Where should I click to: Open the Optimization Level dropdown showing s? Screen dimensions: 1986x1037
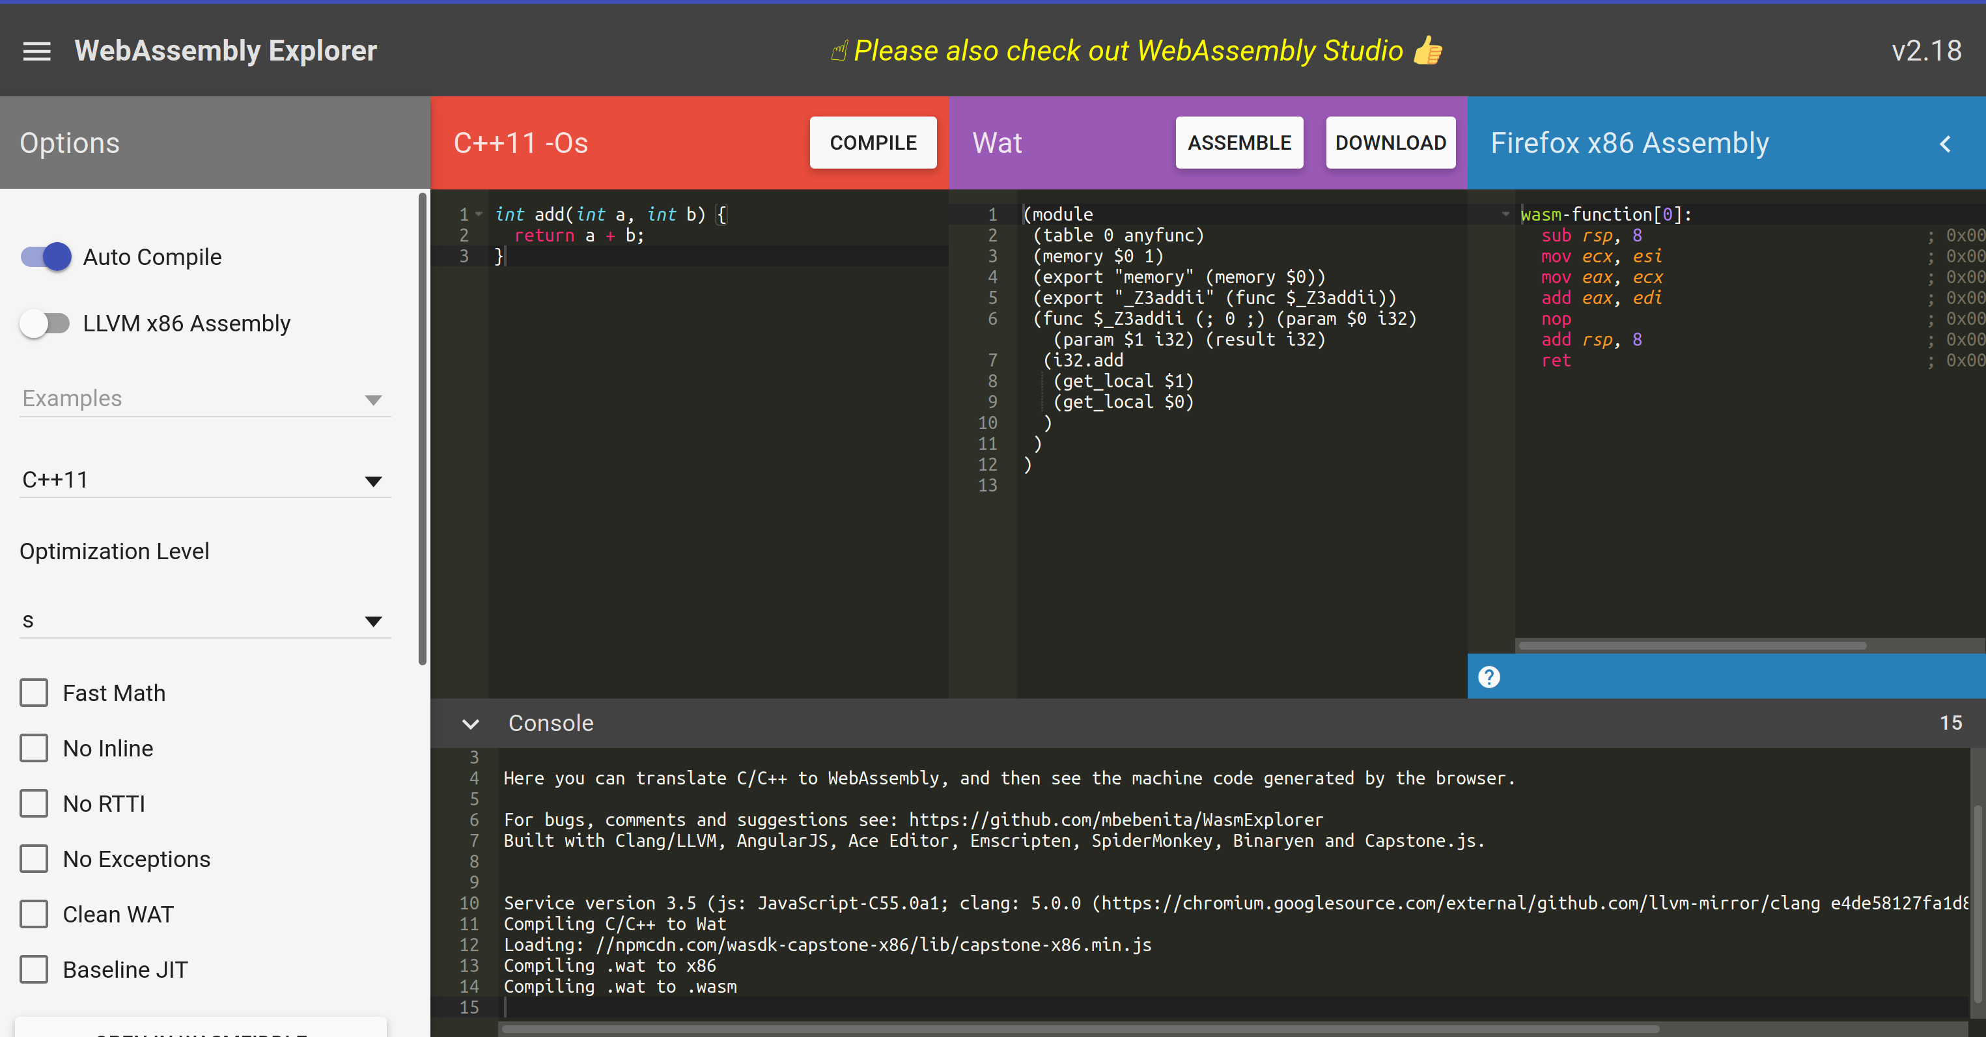point(204,620)
